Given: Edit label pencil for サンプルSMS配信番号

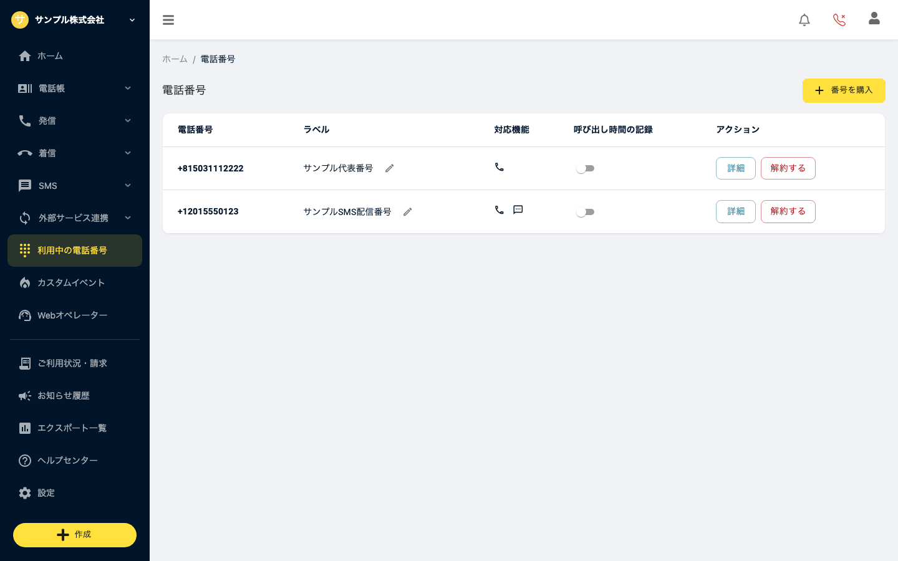Looking at the screenshot, I should pyautogui.click(x=408, y=212).
